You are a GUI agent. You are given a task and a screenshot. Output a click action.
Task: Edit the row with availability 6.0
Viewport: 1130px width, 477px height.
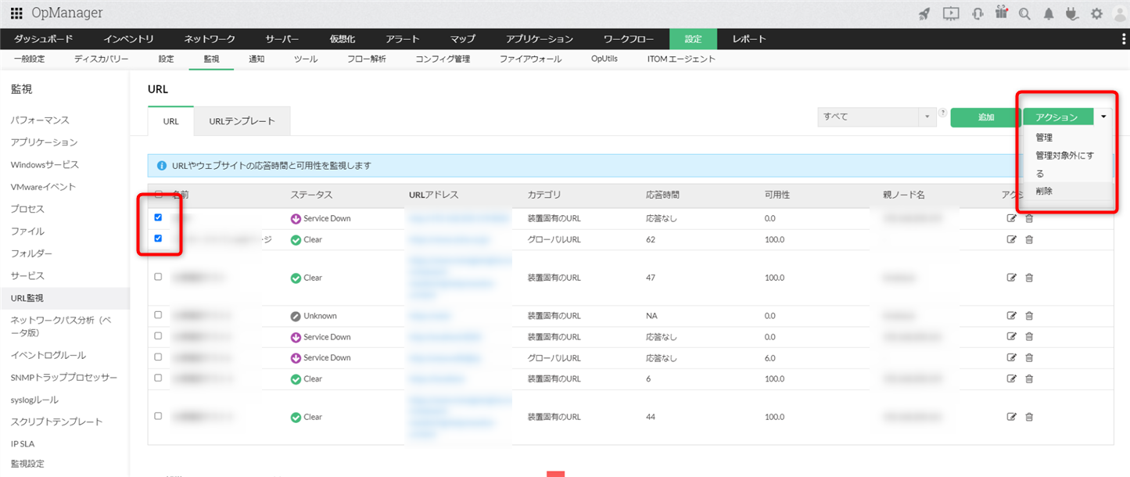coord(1012,357)
